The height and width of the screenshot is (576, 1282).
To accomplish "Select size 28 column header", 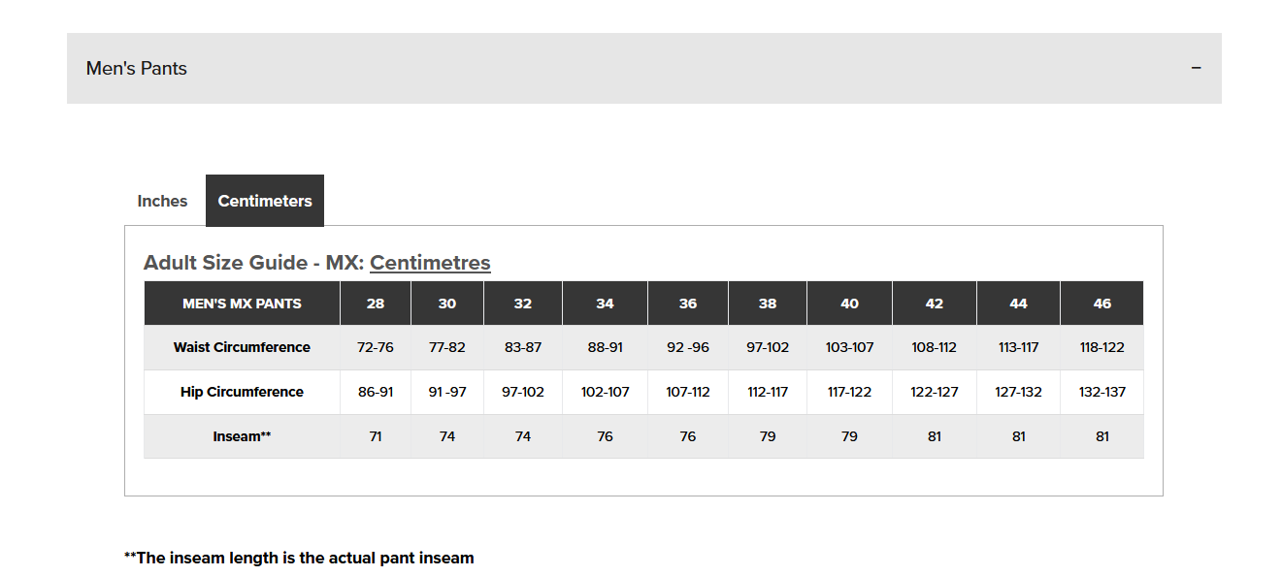I will point(376,304).
